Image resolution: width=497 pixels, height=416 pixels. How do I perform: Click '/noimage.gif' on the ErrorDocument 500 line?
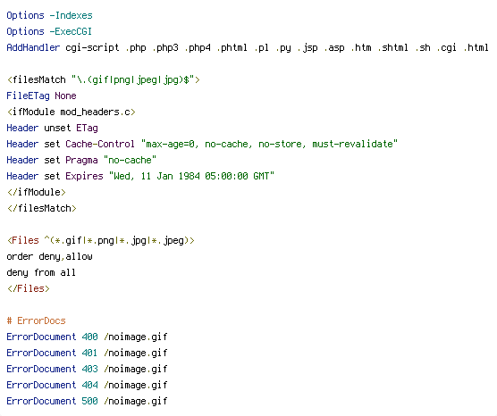tap(135, 402)
